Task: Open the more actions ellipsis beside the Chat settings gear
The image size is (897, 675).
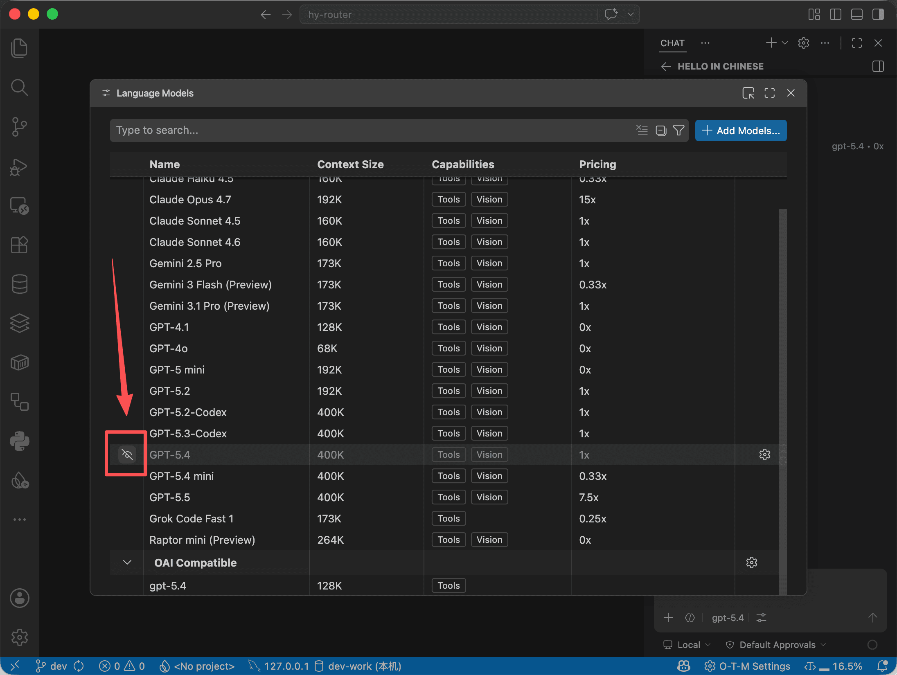Action: click(825, 43)
